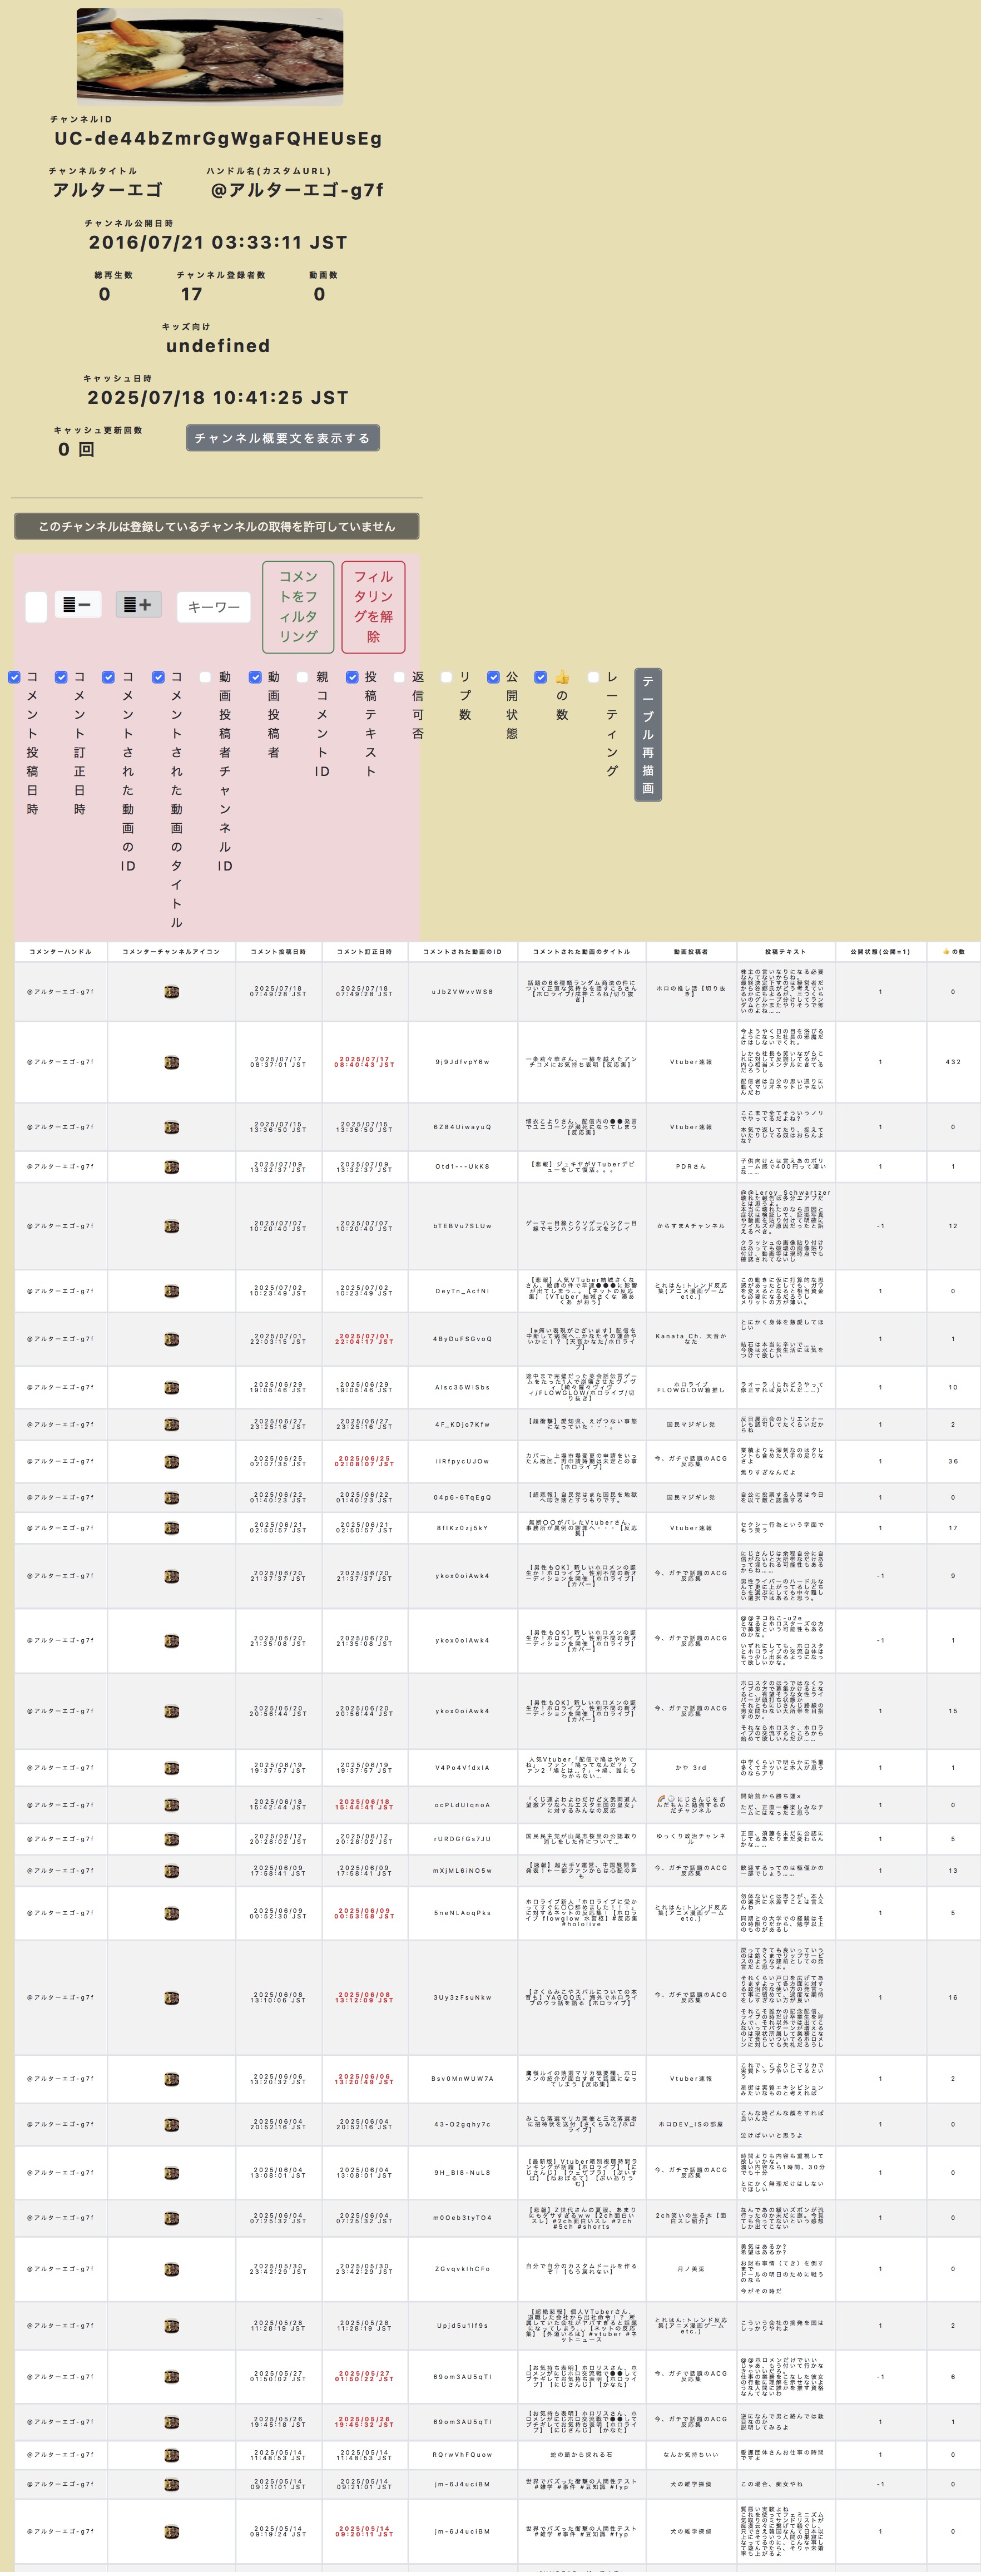Click video poster cell からすまAチャンネル
981x2572 pixels.
[691, 1226]
